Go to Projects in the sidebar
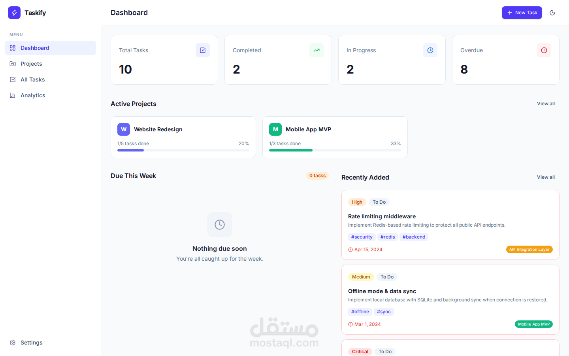 pyautogui.click(x=50, y=64)
